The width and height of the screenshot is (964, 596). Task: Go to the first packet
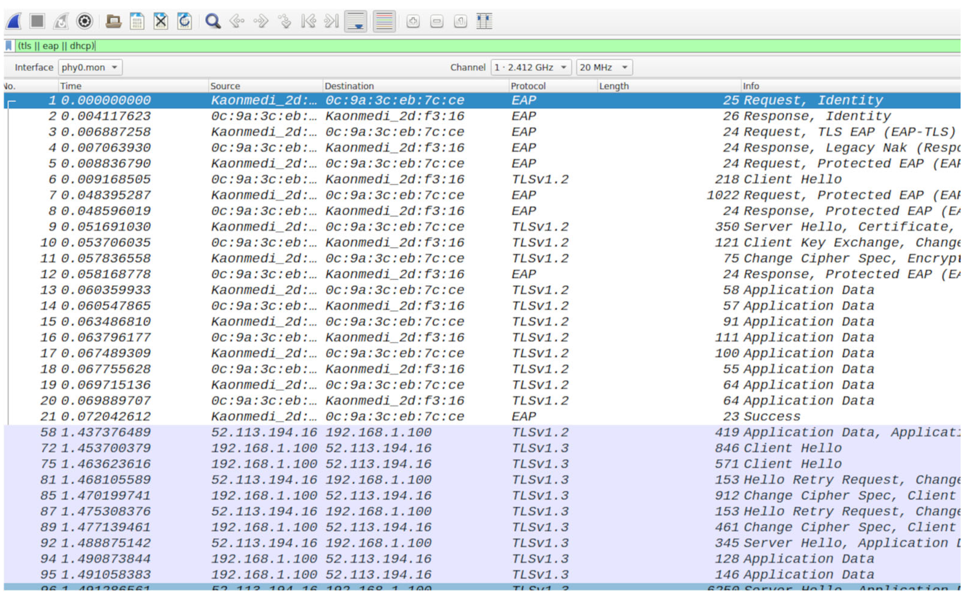308,21
